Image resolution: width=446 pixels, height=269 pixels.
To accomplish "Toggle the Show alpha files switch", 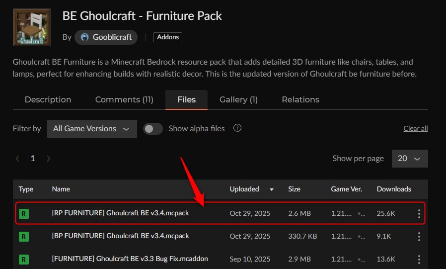I will 153,129.
